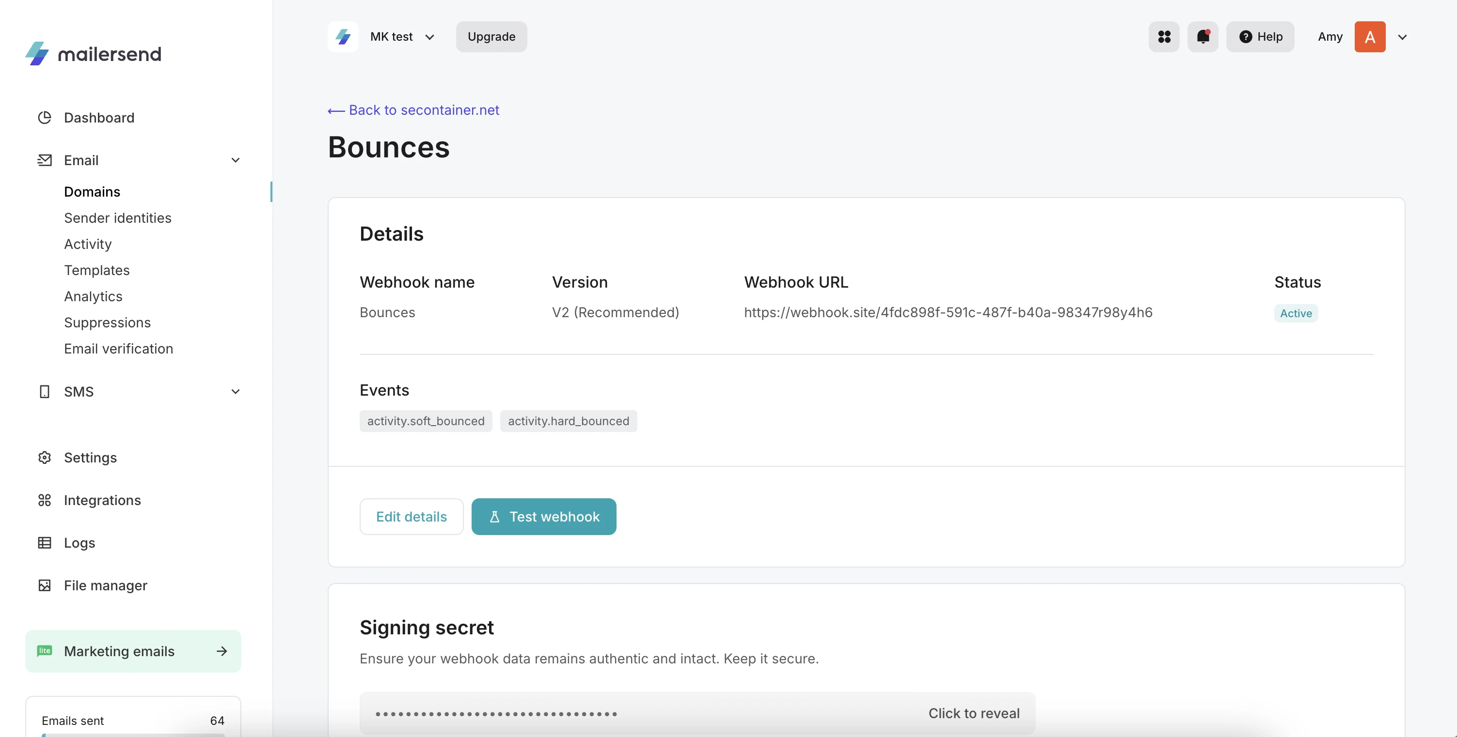Open notifications via the bell icon
The width and height of the screenshot is (1457, 737).
(1203, 36)
